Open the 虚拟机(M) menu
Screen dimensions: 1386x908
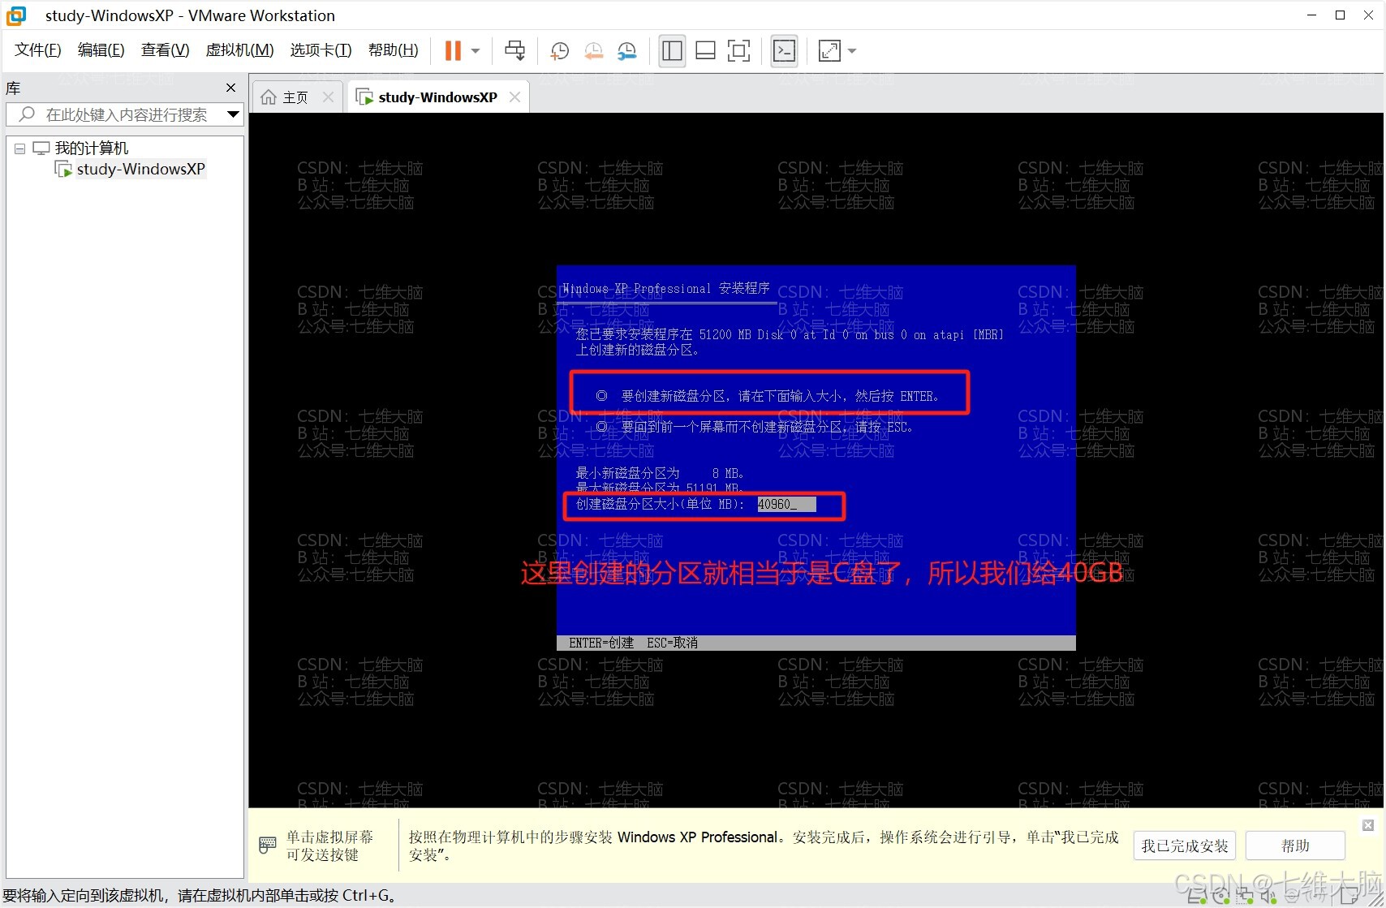coord(239,50)
